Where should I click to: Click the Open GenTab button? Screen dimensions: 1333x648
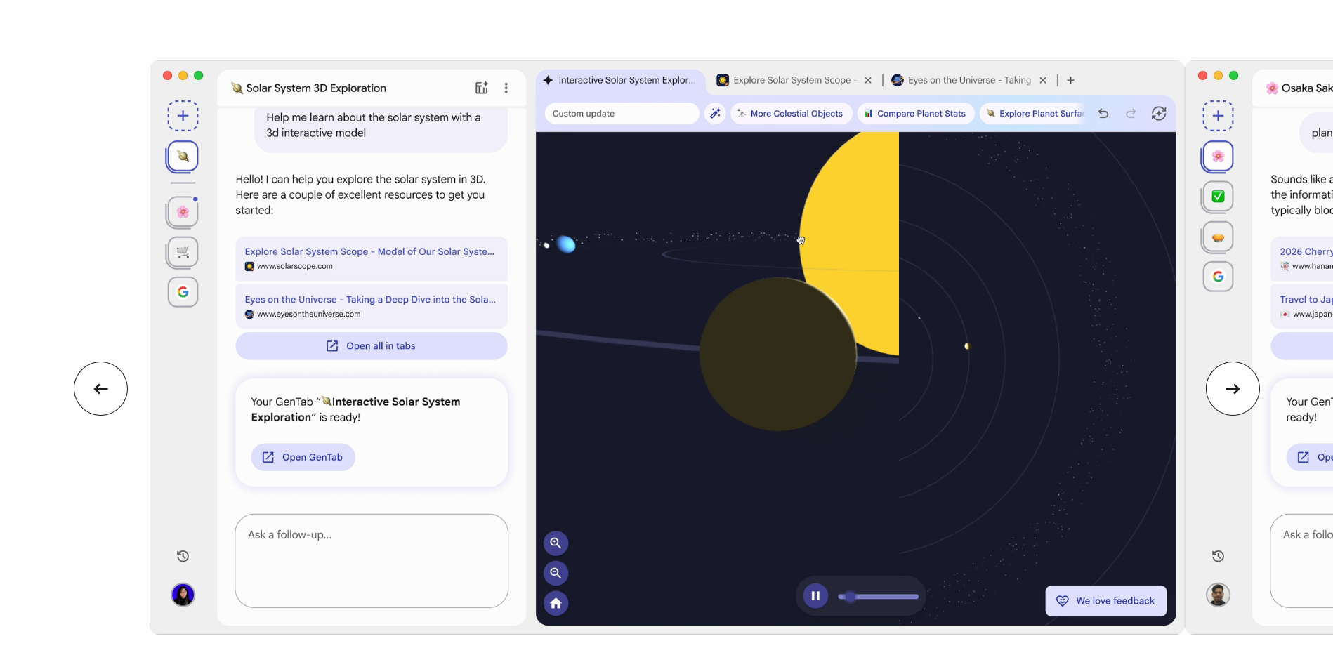tap(303, 457)
